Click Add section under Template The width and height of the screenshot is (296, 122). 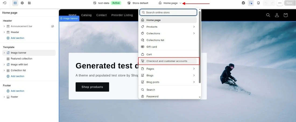click(16, 76)
